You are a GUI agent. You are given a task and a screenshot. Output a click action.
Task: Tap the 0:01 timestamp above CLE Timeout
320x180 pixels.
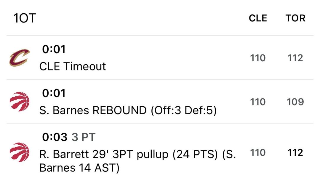(54, 49)
